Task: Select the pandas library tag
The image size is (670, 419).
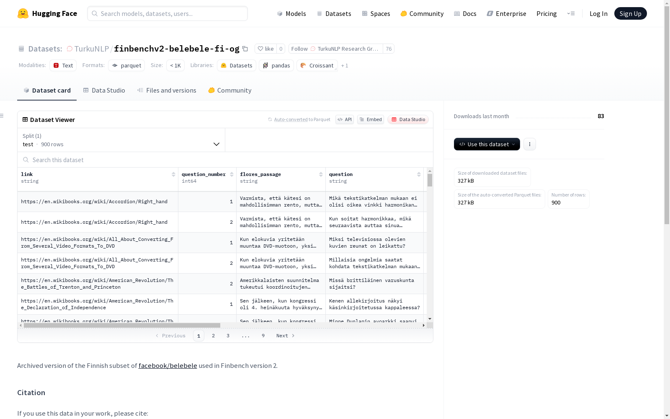Action: click(x=276, y=65)
